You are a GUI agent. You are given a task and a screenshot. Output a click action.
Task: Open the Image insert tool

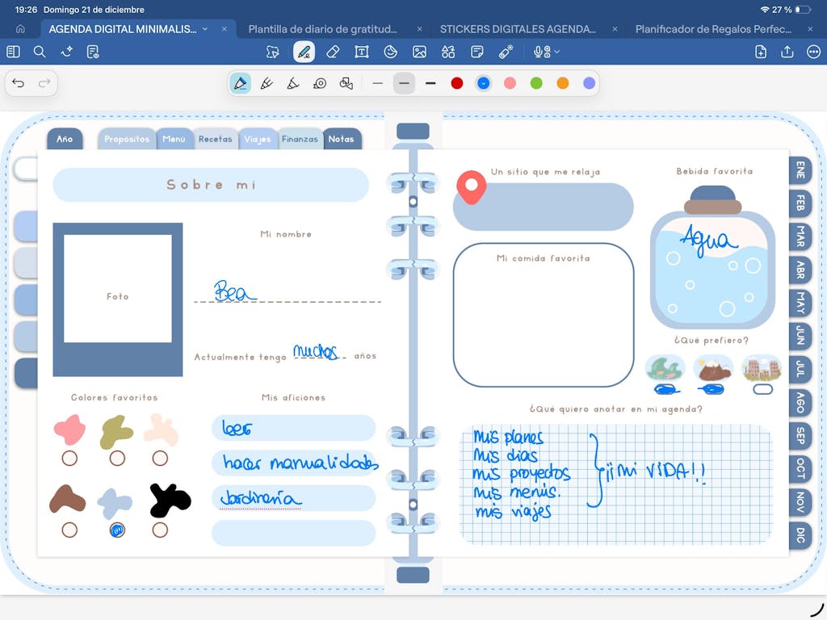click(419, 52)
